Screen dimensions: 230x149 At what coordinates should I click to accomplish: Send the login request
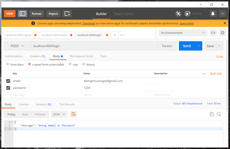click(187, 46)
